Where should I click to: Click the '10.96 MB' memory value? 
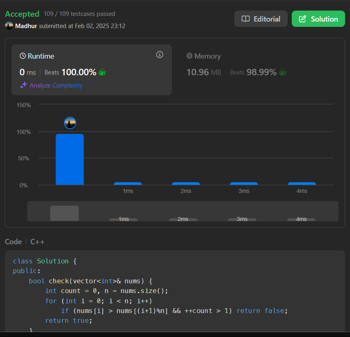tap(204, 72)
